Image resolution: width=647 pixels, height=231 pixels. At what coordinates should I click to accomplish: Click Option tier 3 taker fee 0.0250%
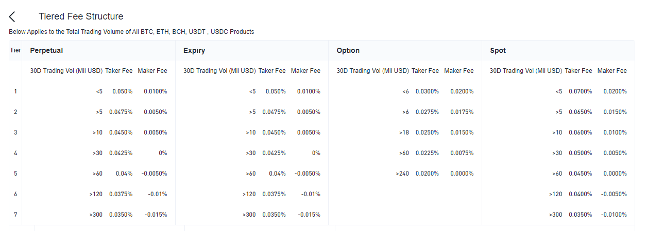point(427,132)
